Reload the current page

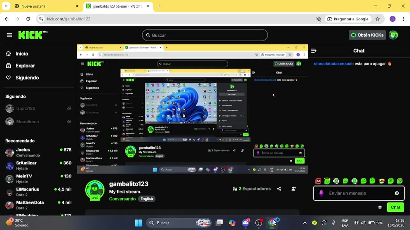coord(28,19)
